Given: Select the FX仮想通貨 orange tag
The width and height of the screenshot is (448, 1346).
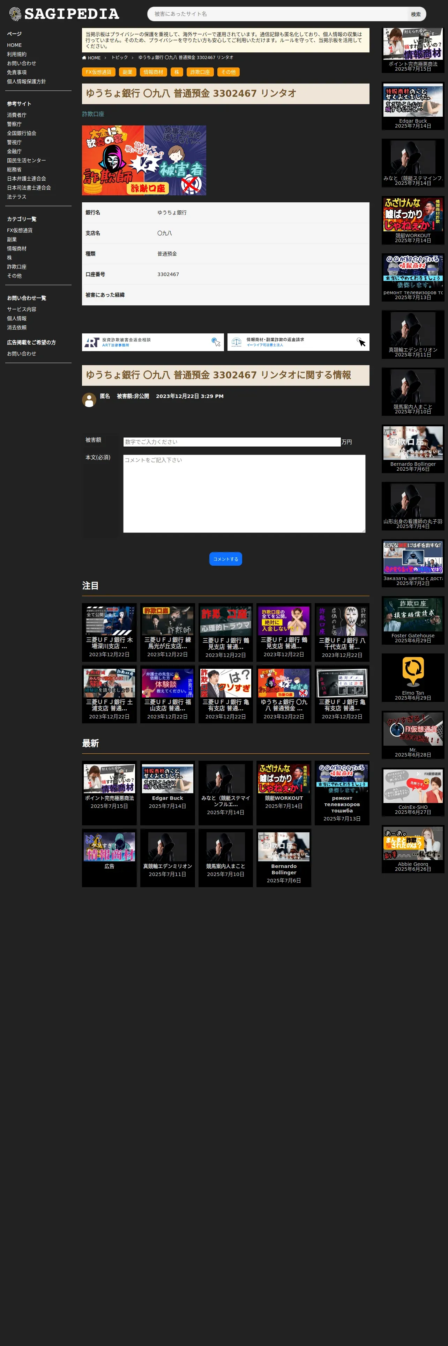Looking at the screenshot, I should pyautogui.click(x=99, y=72).
